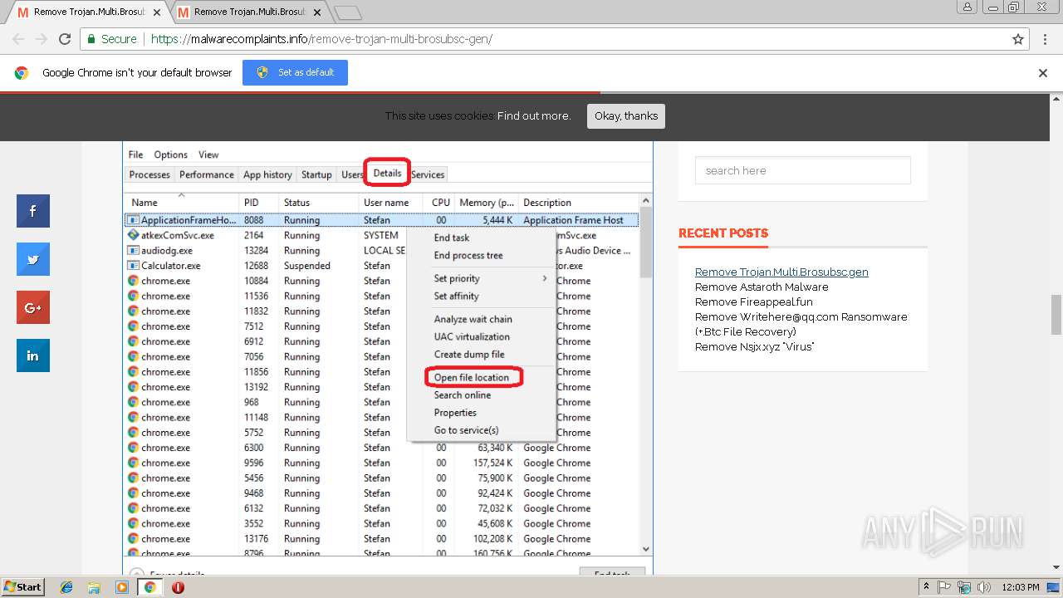Screen dimensions: 1063x598
Task: Open Windows Explorer folder from the taskbar
Action: pyautogui.click(x=94, y=587)
